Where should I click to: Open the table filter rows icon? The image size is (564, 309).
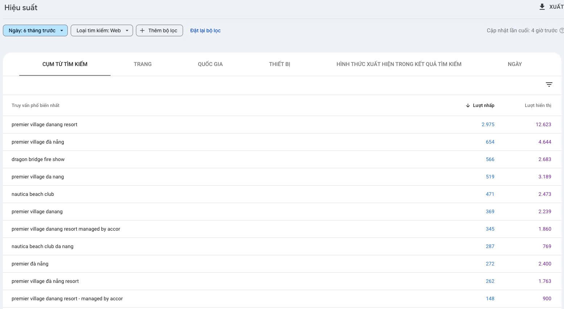(x=549, y=85)
